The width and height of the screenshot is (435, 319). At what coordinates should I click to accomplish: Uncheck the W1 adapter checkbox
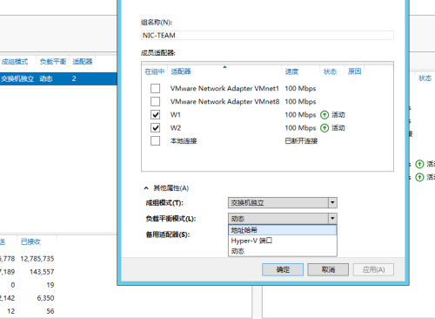(x=155, y=114)
